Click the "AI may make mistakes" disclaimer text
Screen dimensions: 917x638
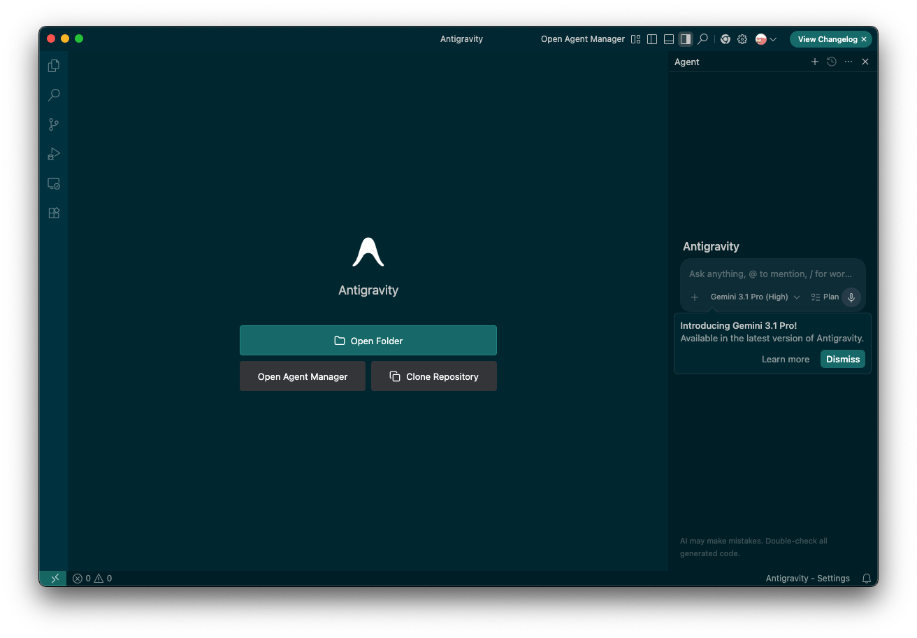(x=753, y=547)
